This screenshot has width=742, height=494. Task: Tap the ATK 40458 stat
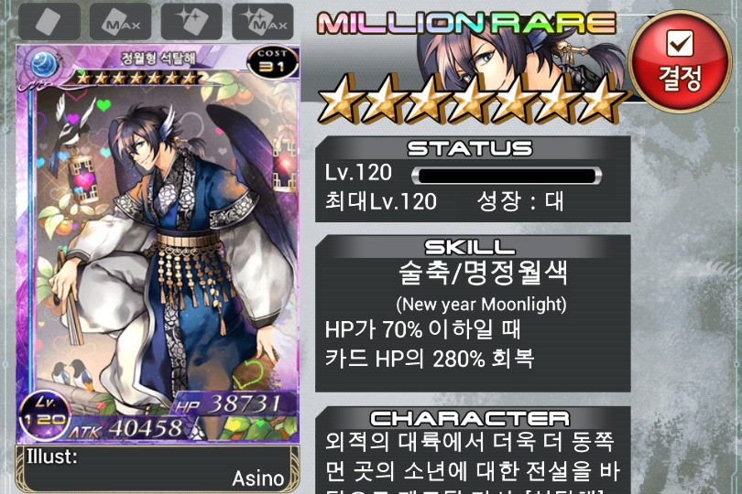125,429
